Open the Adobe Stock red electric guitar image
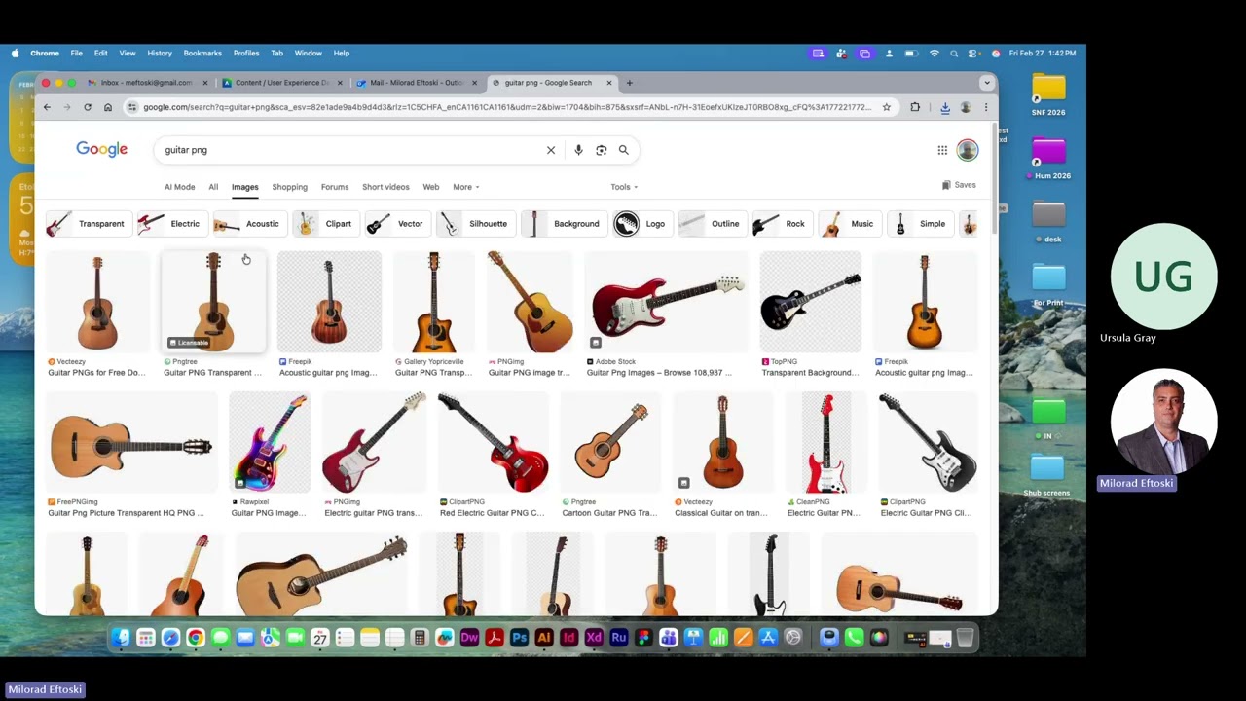 coord(667,302)
